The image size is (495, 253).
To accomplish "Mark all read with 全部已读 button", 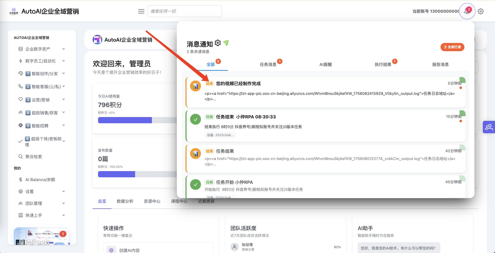I will [x=452, y=47].
